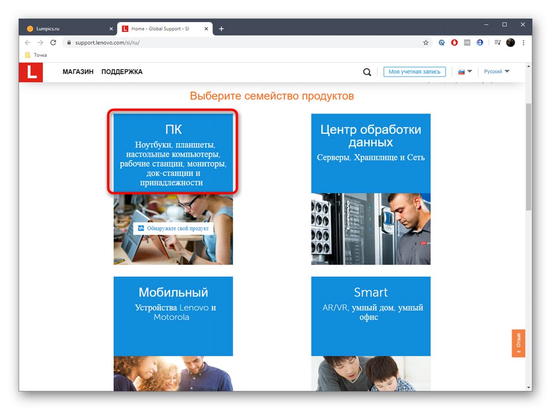Viewport: 551px width, 410px height.
Task: Expand the country flag dropdown
Action: coord(465,72)
